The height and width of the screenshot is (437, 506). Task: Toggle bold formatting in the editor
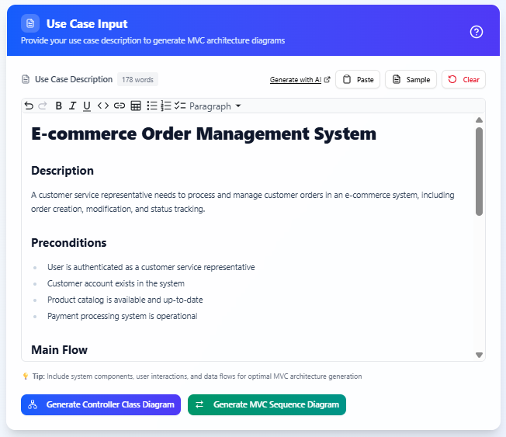pos(59,106)
